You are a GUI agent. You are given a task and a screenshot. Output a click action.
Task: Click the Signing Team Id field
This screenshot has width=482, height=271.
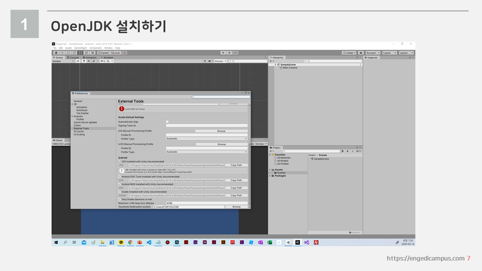click(207, 125)
